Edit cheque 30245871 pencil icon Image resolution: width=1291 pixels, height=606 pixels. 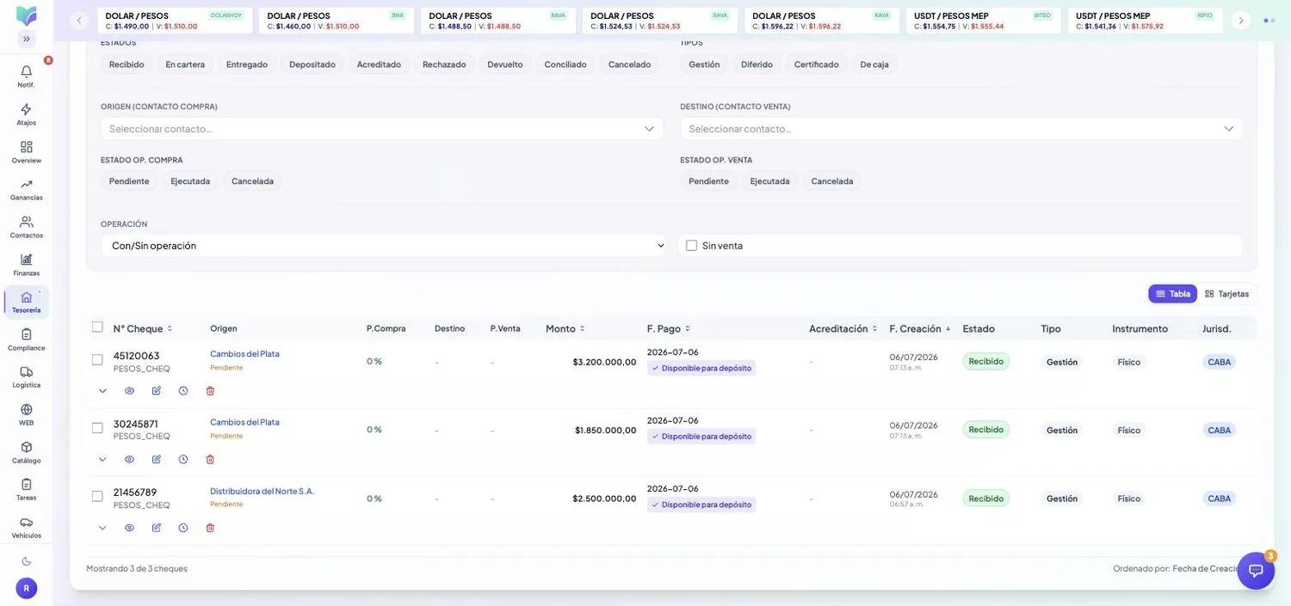coord(156,459)
